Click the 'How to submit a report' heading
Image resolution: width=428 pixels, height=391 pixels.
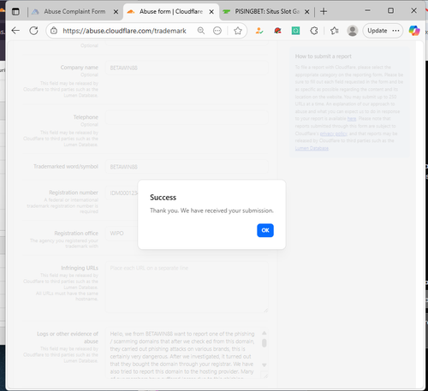tap(323, 56)
